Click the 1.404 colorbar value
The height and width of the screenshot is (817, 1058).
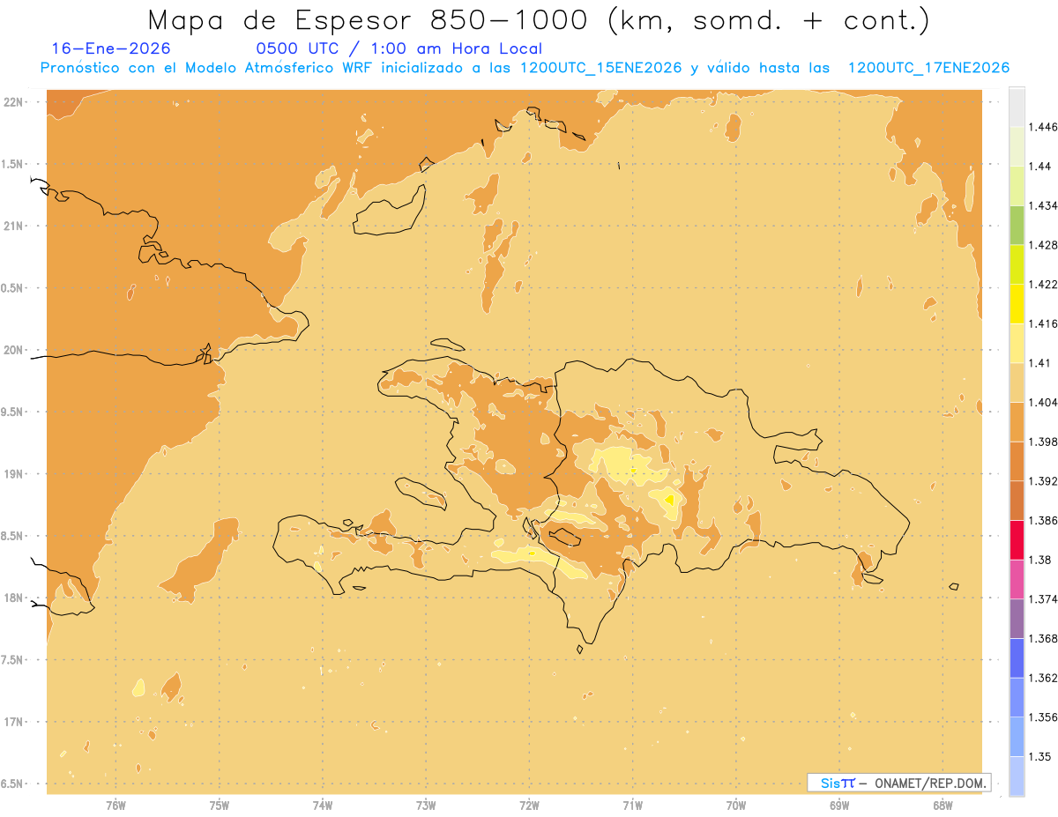click(x=1042, y=402)
